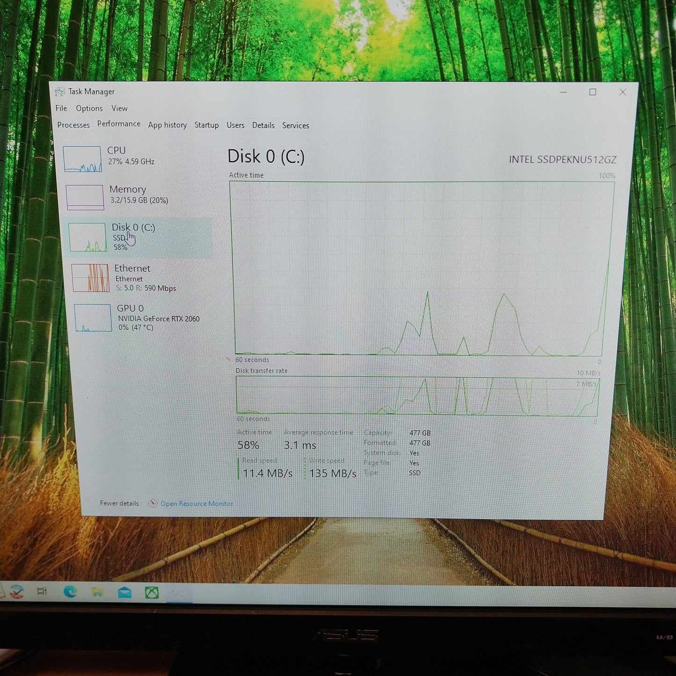Click the Resource Monitor gauge icon
Image resolution: width=676 pixels, height=676 pixels.
pyautogui.click(x=153, y=503)
